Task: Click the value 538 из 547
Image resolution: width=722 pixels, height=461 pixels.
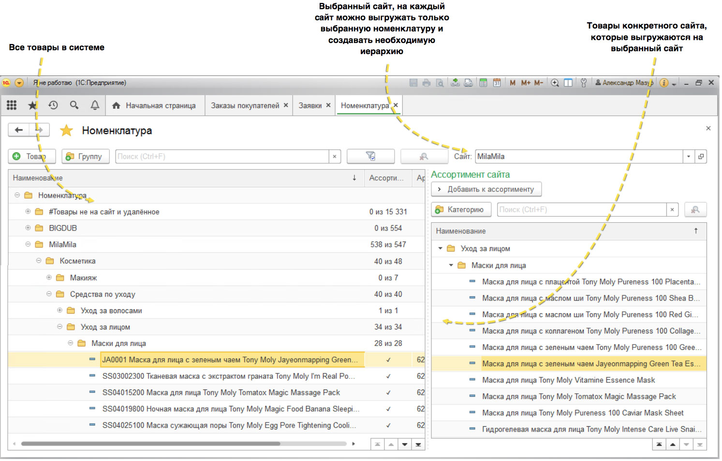Action: [388, 245]
